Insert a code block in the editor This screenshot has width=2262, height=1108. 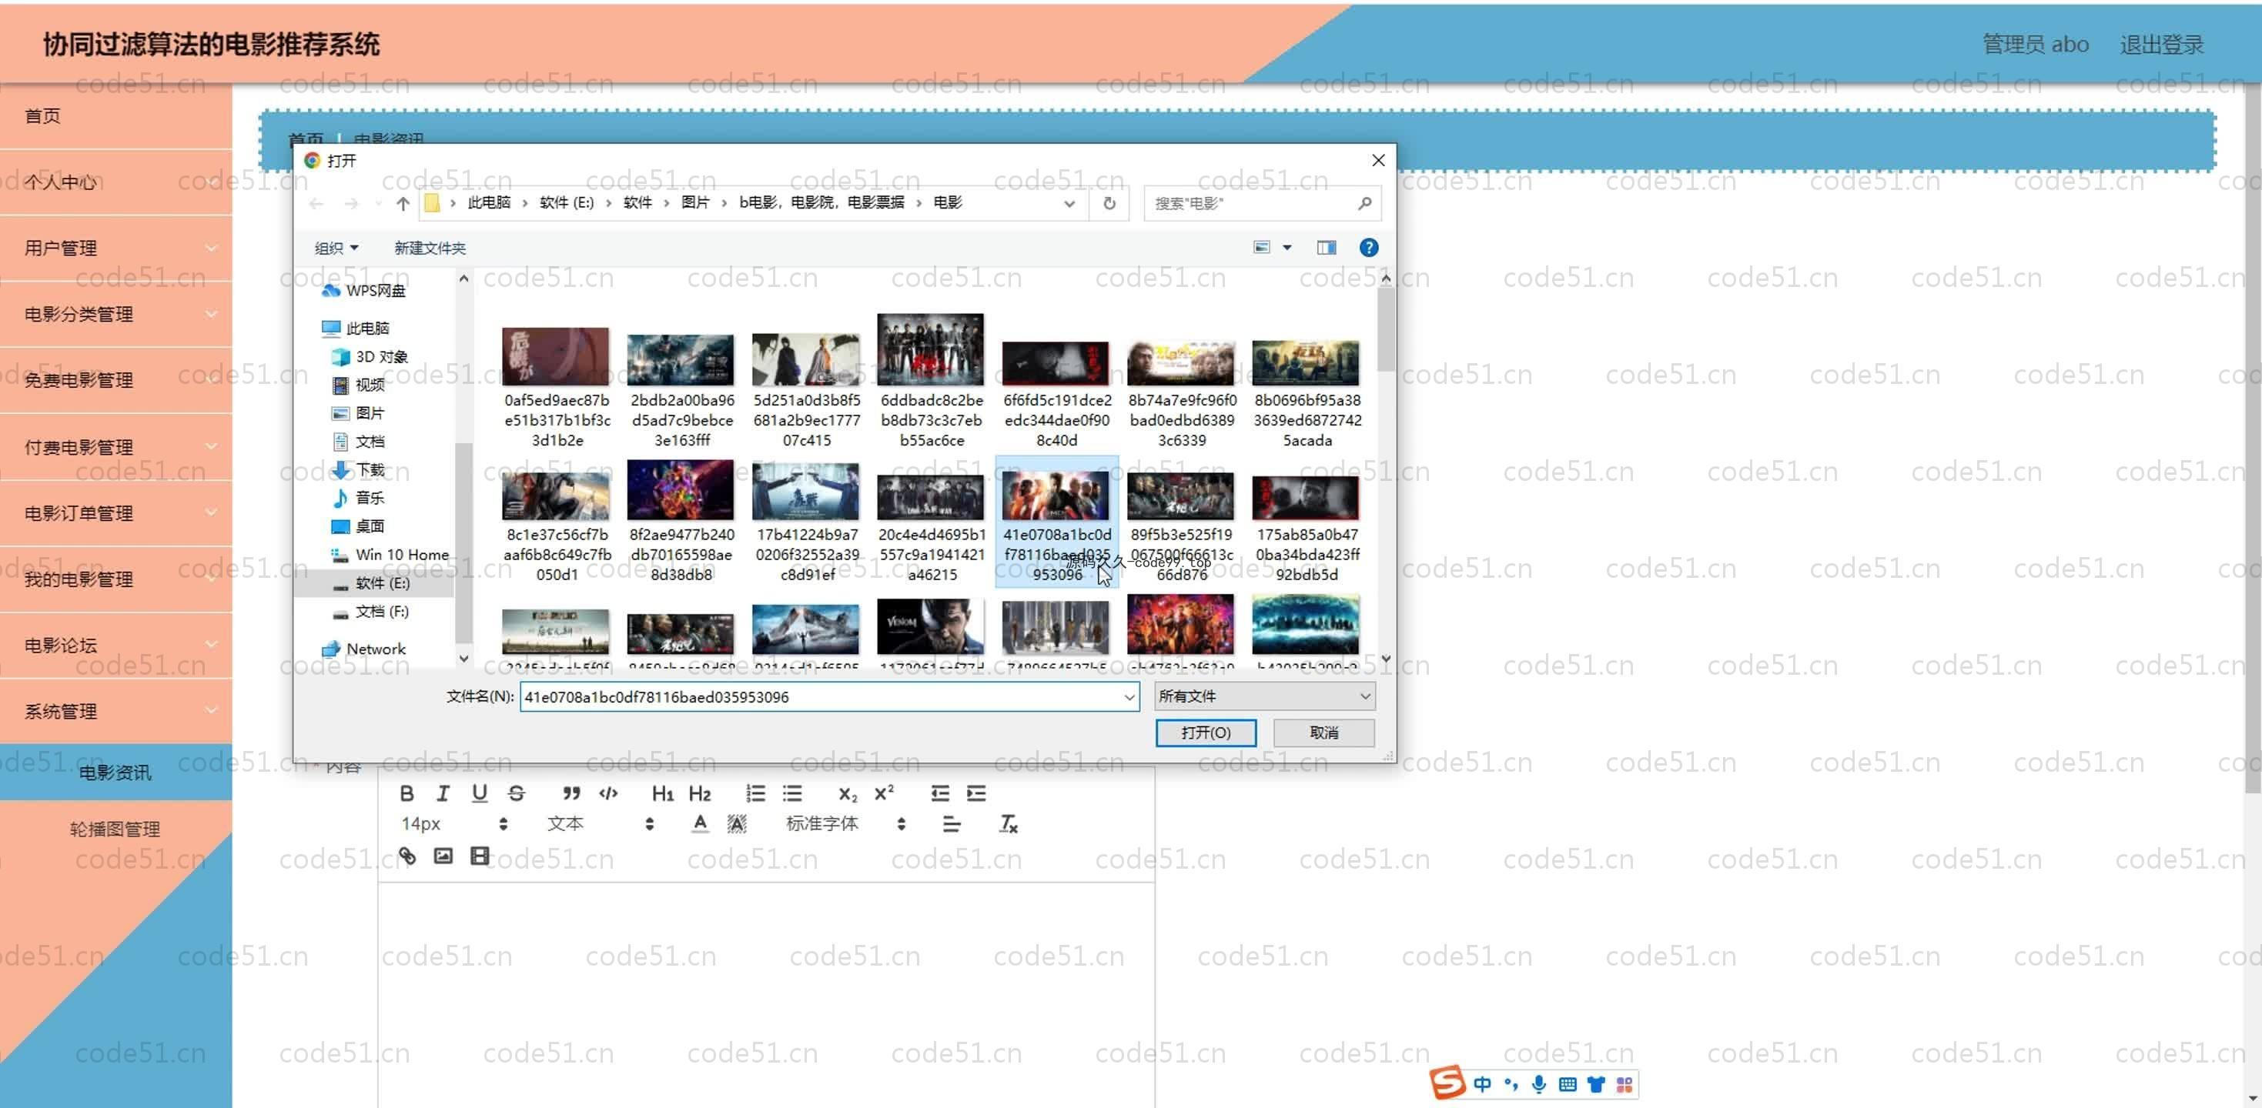click(608, 794)
